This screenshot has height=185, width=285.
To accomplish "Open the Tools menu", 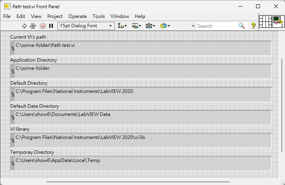I will click(x=99, y=16).
